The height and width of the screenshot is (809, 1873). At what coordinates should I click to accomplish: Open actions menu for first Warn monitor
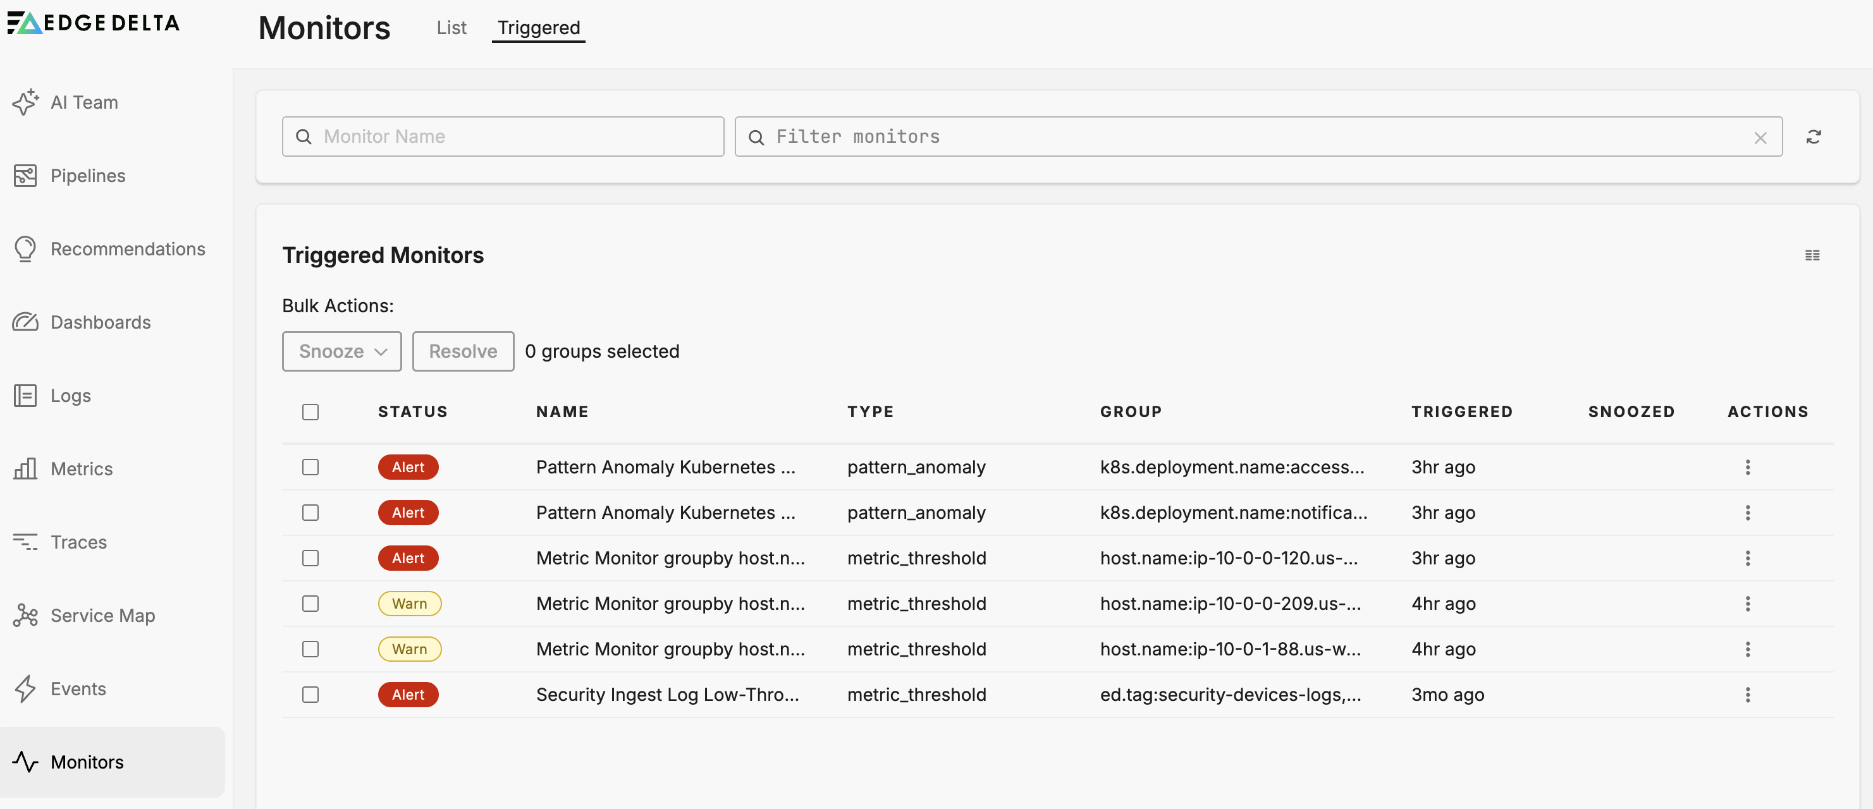coord(1748,604)
